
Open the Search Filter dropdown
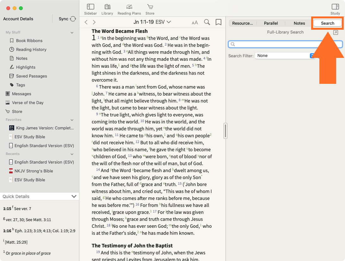pos(285,56)
